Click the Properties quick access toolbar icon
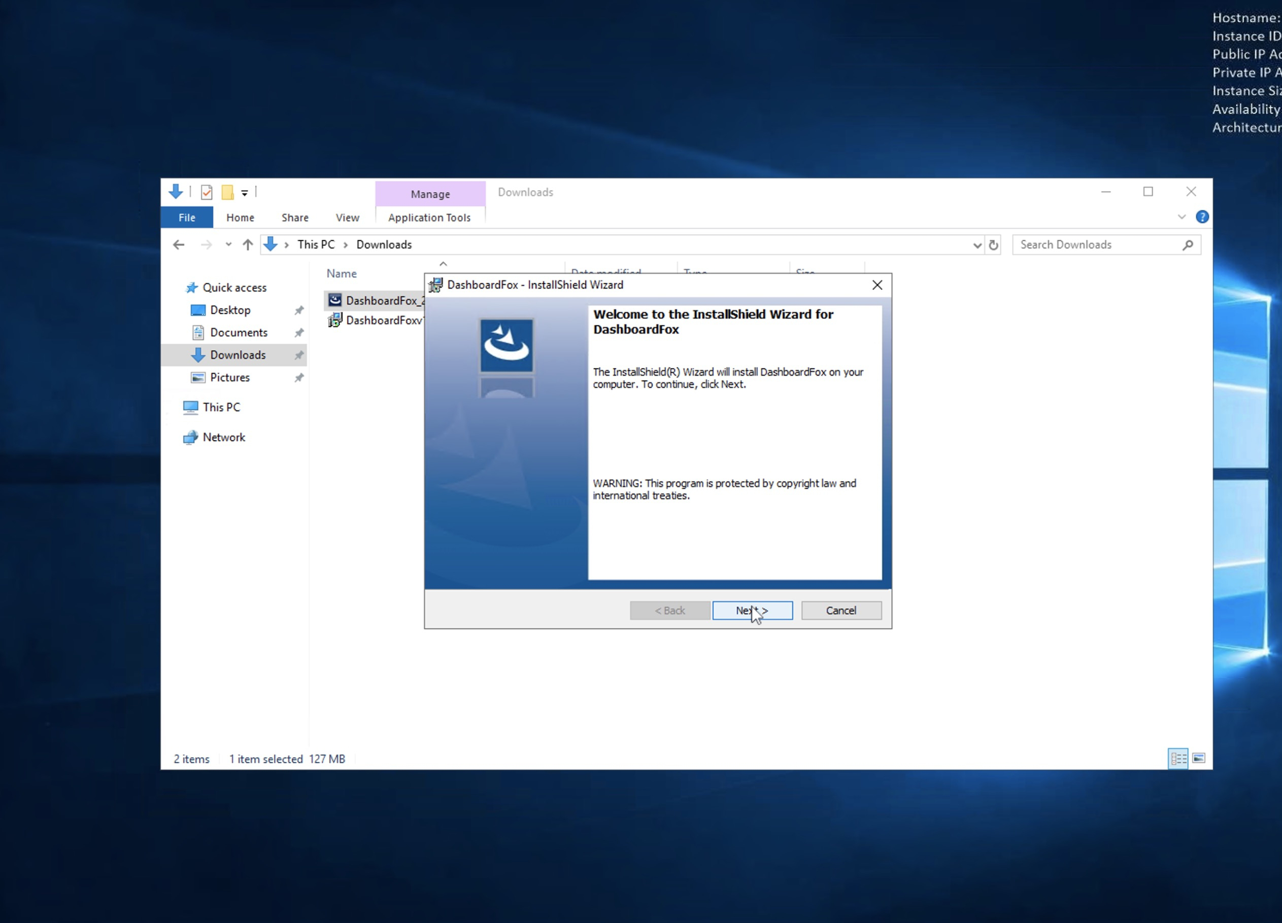Screen dimensions: 1282x923 [x=207, y=193]
